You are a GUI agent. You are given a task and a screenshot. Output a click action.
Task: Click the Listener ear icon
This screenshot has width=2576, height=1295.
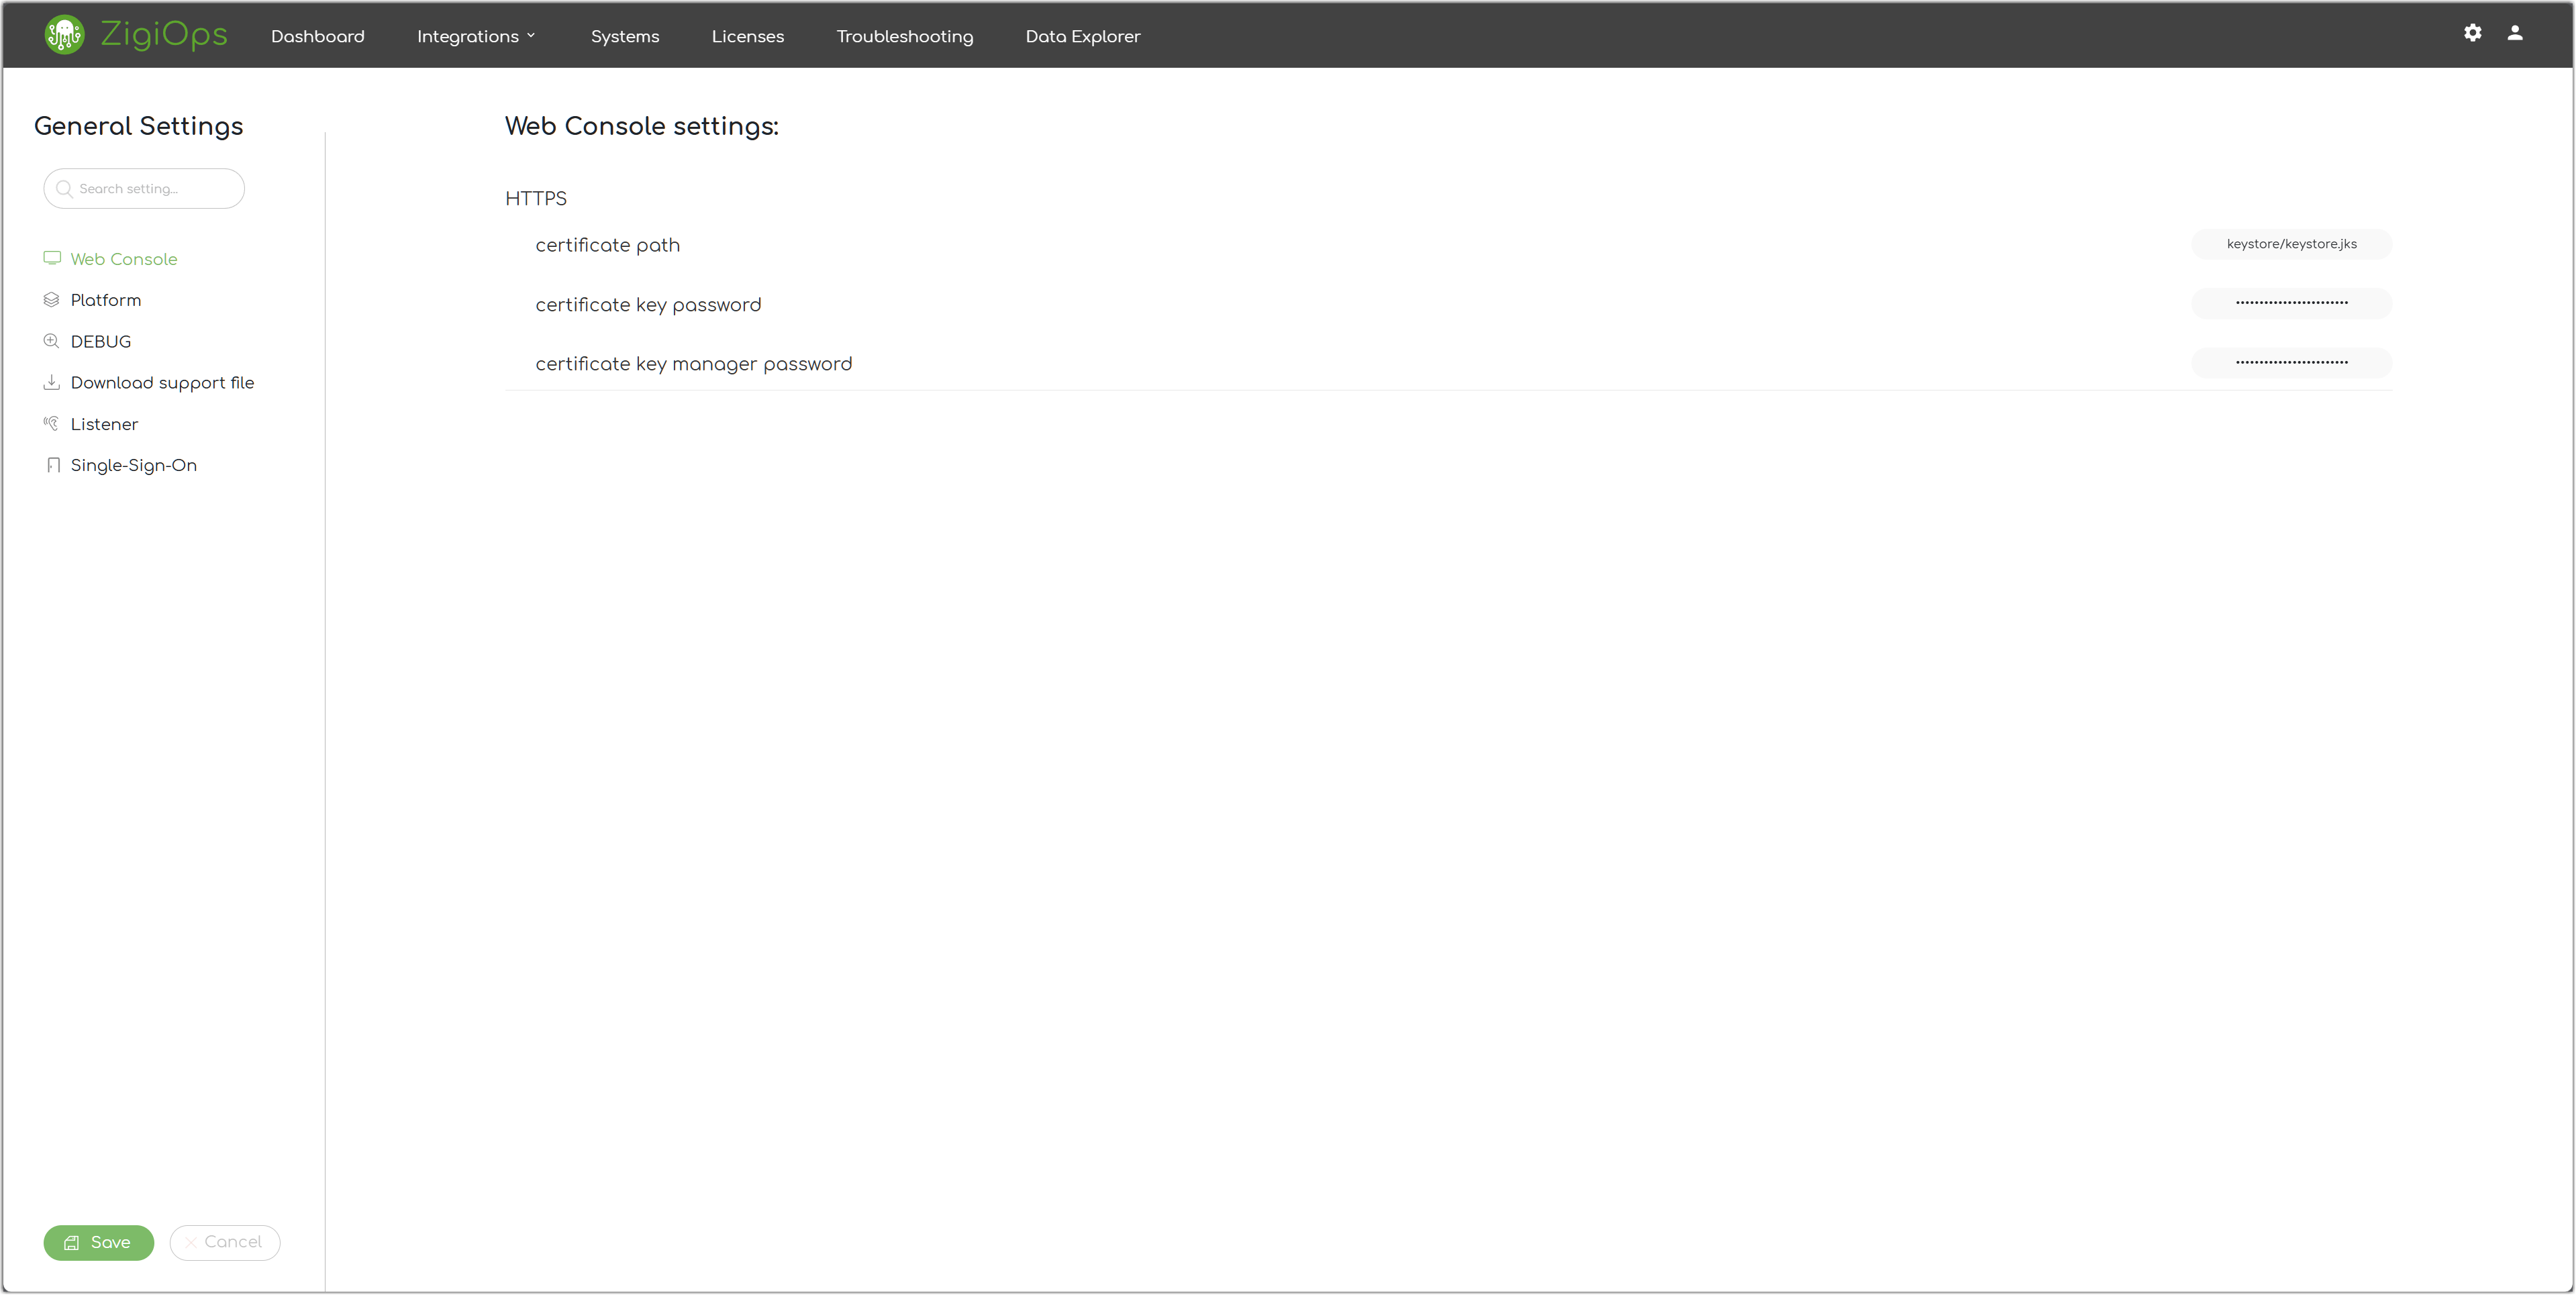tap(52, 423)
